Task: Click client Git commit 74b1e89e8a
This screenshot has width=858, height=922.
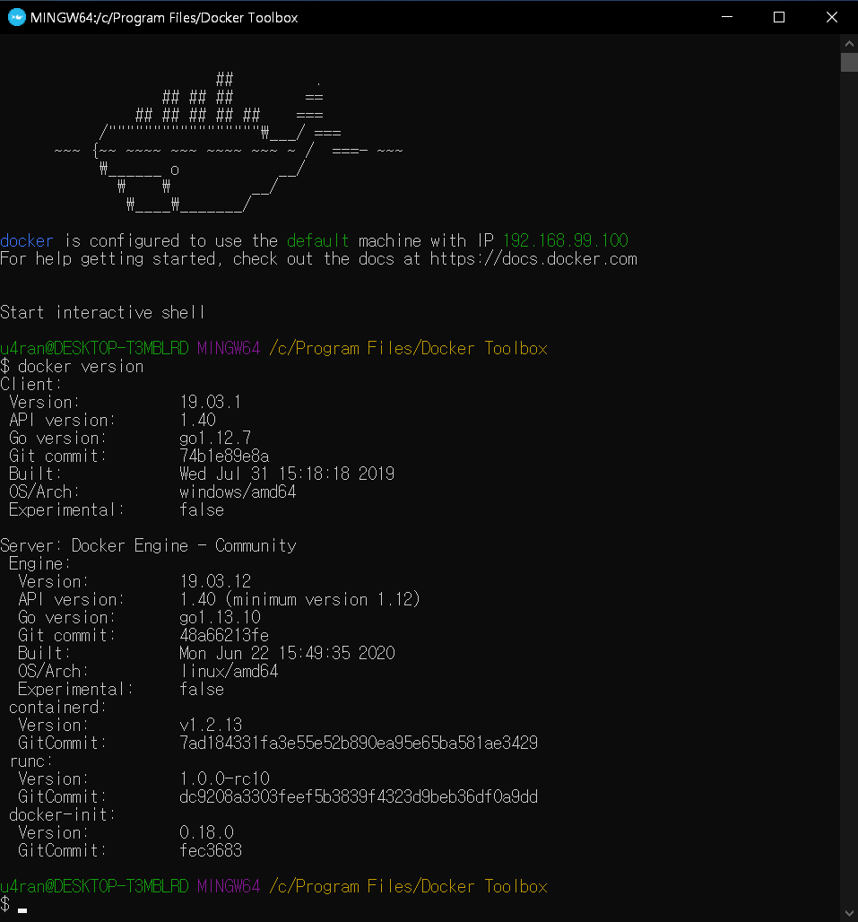Action: (x=224, y=456)
